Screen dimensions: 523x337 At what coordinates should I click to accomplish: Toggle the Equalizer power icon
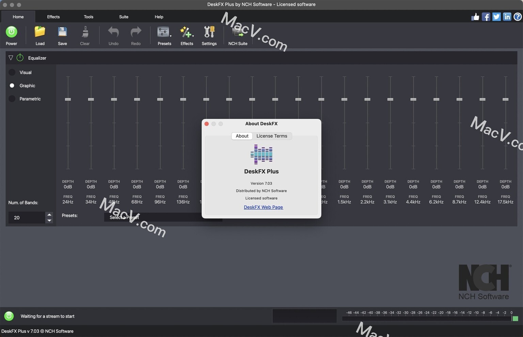pos(20,58)
